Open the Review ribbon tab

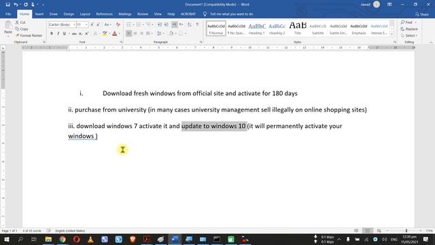click(x=143, y=14)
